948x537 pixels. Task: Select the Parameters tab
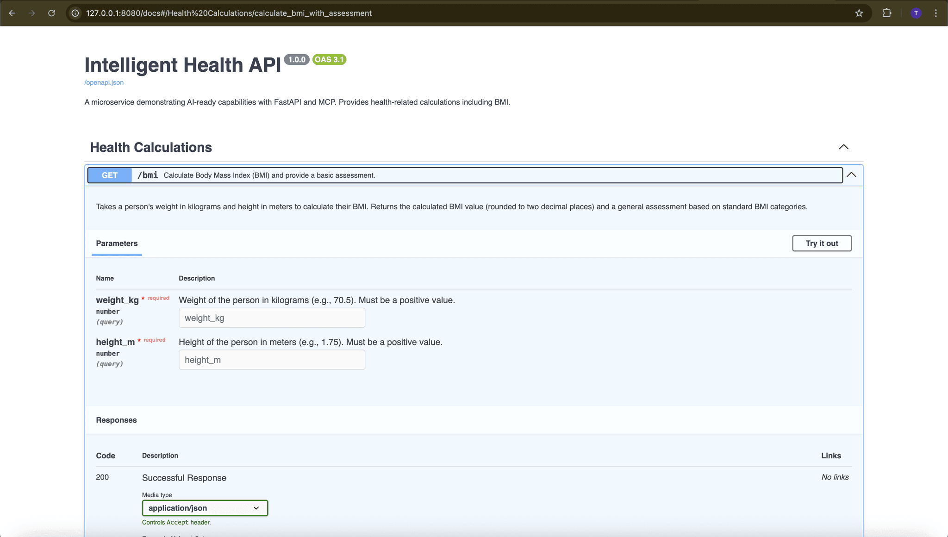(x=117, y=244)
